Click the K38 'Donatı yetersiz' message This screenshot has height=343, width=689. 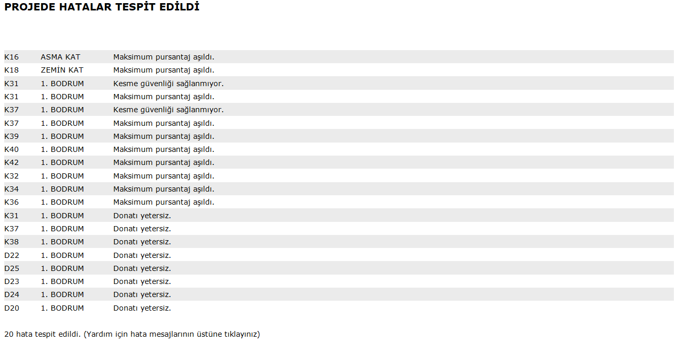point(142,242)
